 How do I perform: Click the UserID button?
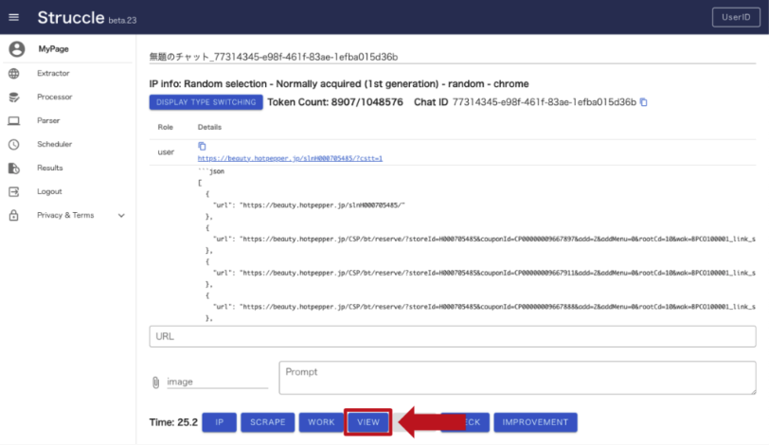pyautogui.click(x=736, y=17)
